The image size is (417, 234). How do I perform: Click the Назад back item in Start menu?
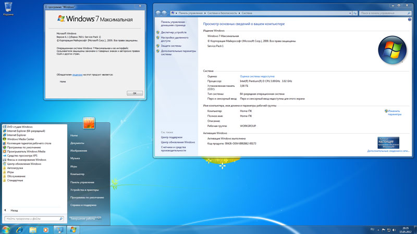[14, 210]
